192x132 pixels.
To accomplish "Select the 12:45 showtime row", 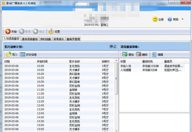I will coord(59,105).
